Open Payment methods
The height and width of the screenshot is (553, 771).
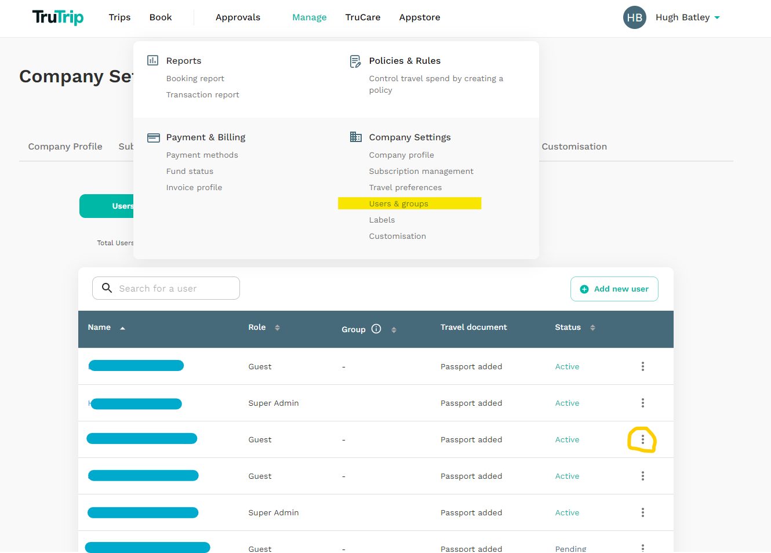[x=202, y=155]
